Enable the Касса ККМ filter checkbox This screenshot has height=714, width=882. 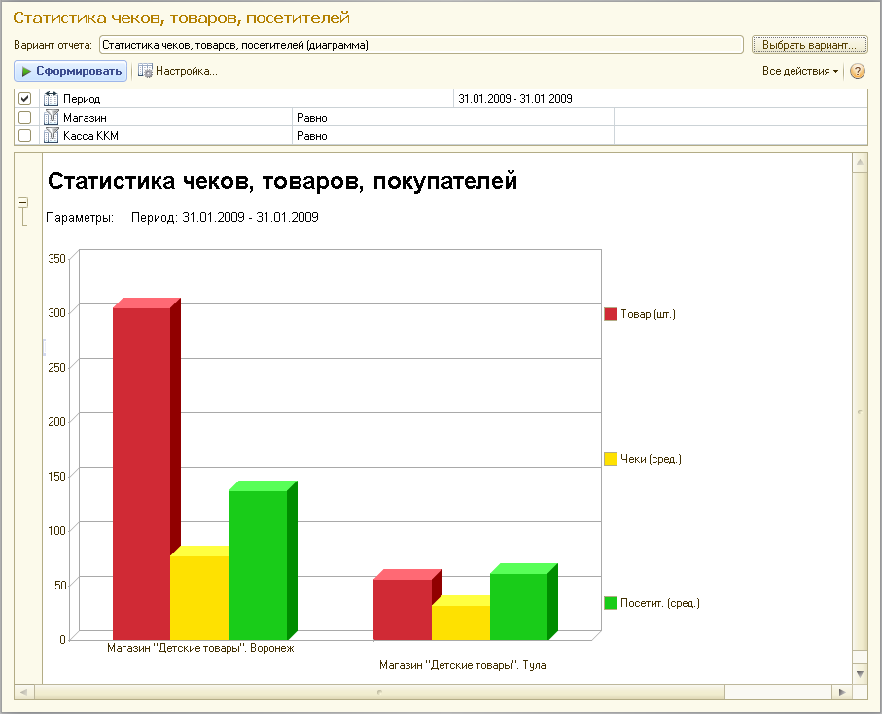[24, 135]
